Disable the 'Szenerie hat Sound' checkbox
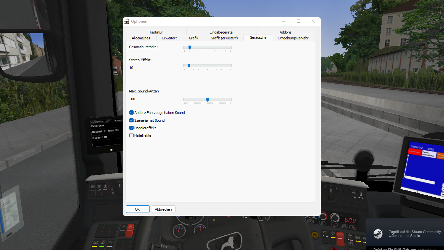Screen dimensions: 444x250 [132, 120]
